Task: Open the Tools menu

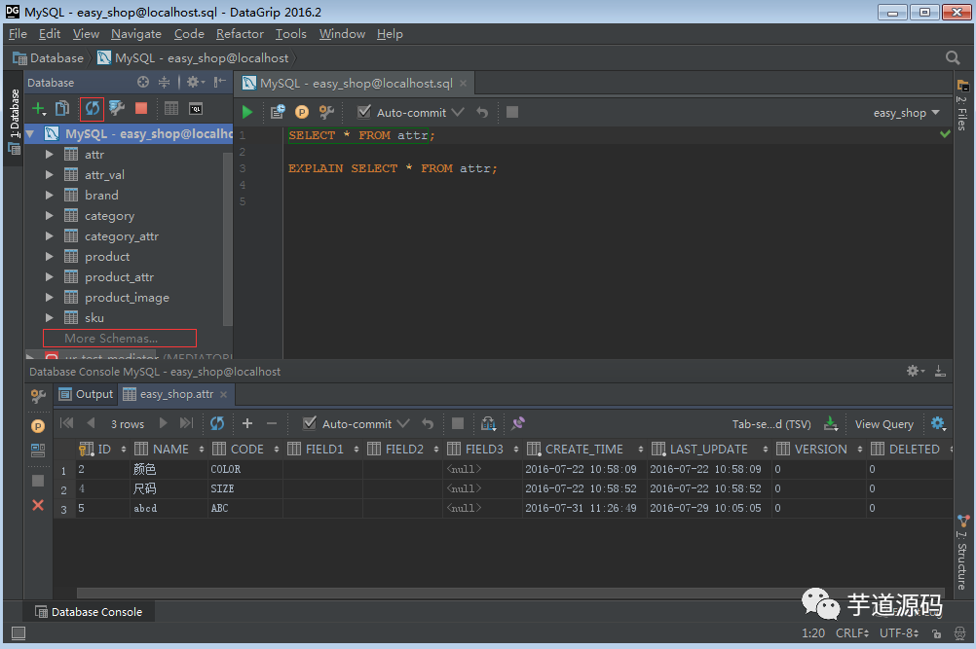Action: click(x=290, y=33)
